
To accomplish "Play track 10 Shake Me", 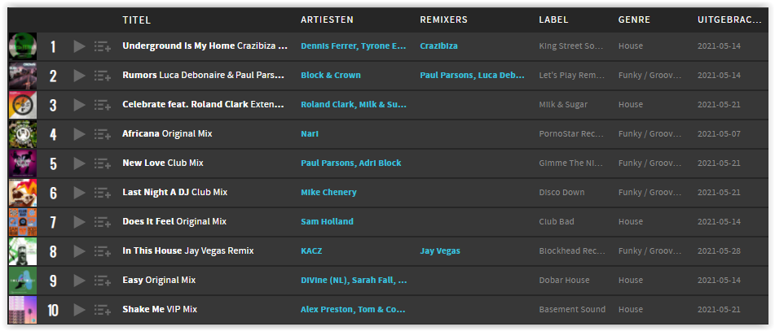I will tap(79, 310).
